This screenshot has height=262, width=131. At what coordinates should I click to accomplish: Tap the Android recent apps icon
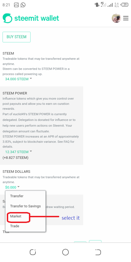pos(33,252)
